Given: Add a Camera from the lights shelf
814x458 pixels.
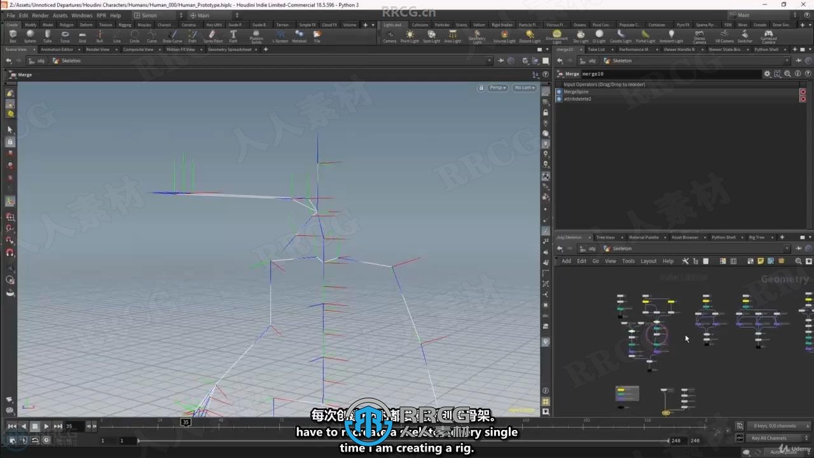Looking at the screenshot, I should point(389,36).
